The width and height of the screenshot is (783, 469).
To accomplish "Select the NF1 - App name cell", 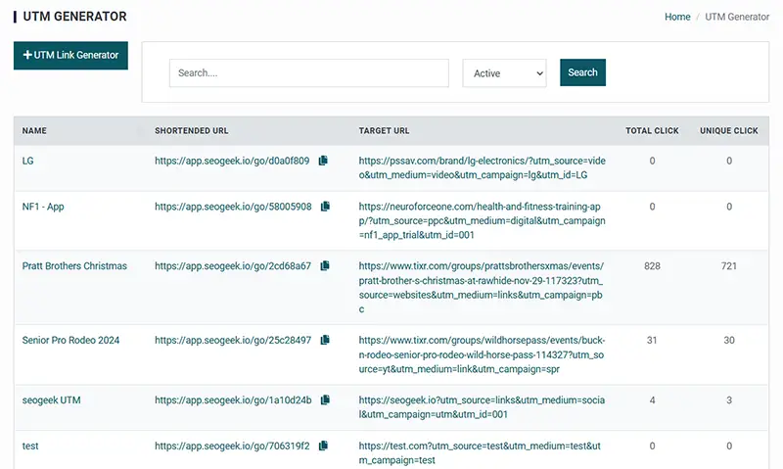I will click(43, 207).
